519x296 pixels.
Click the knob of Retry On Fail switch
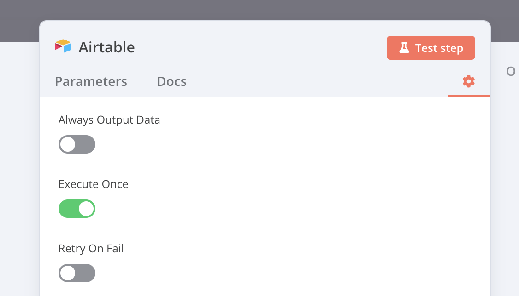tap(68, 273)
